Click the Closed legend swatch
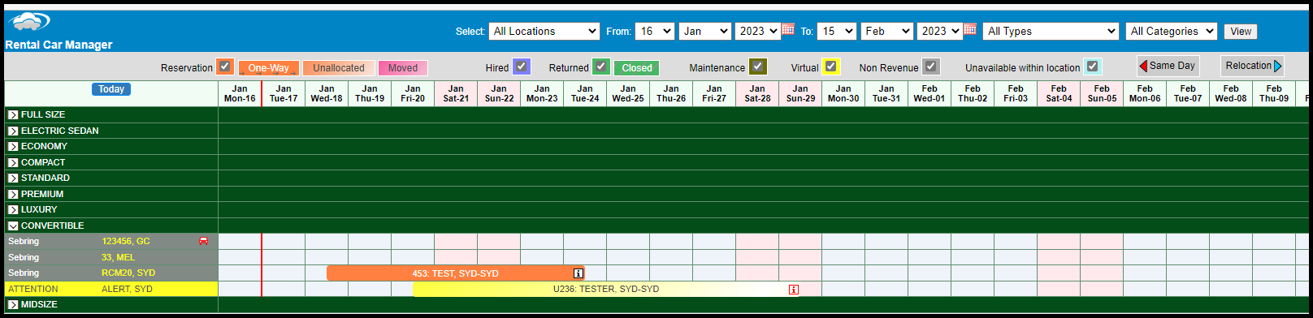 637,68
